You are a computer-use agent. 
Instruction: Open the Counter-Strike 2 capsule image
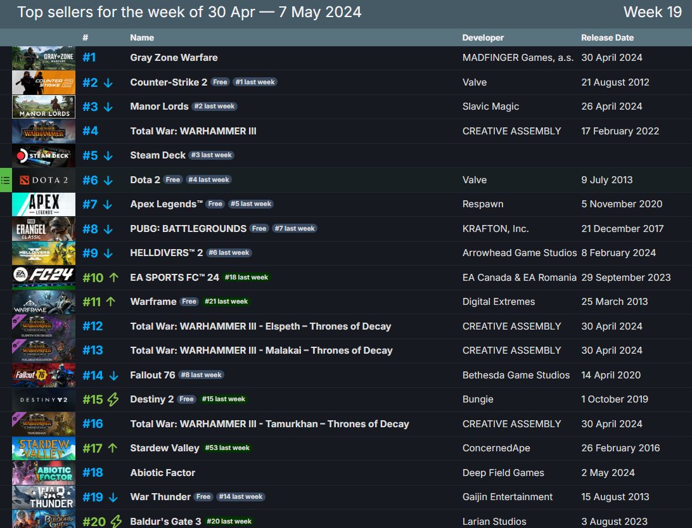click(x=43, y=82)
